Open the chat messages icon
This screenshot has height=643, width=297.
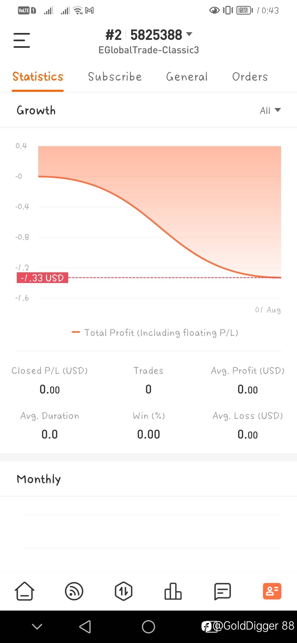(x=222, y=591)
